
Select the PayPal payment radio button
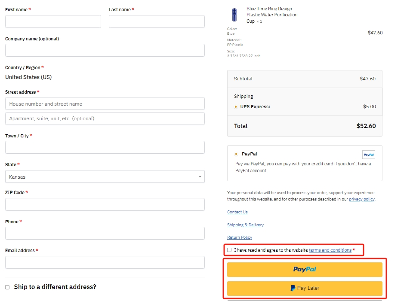[x=236, y=154]
